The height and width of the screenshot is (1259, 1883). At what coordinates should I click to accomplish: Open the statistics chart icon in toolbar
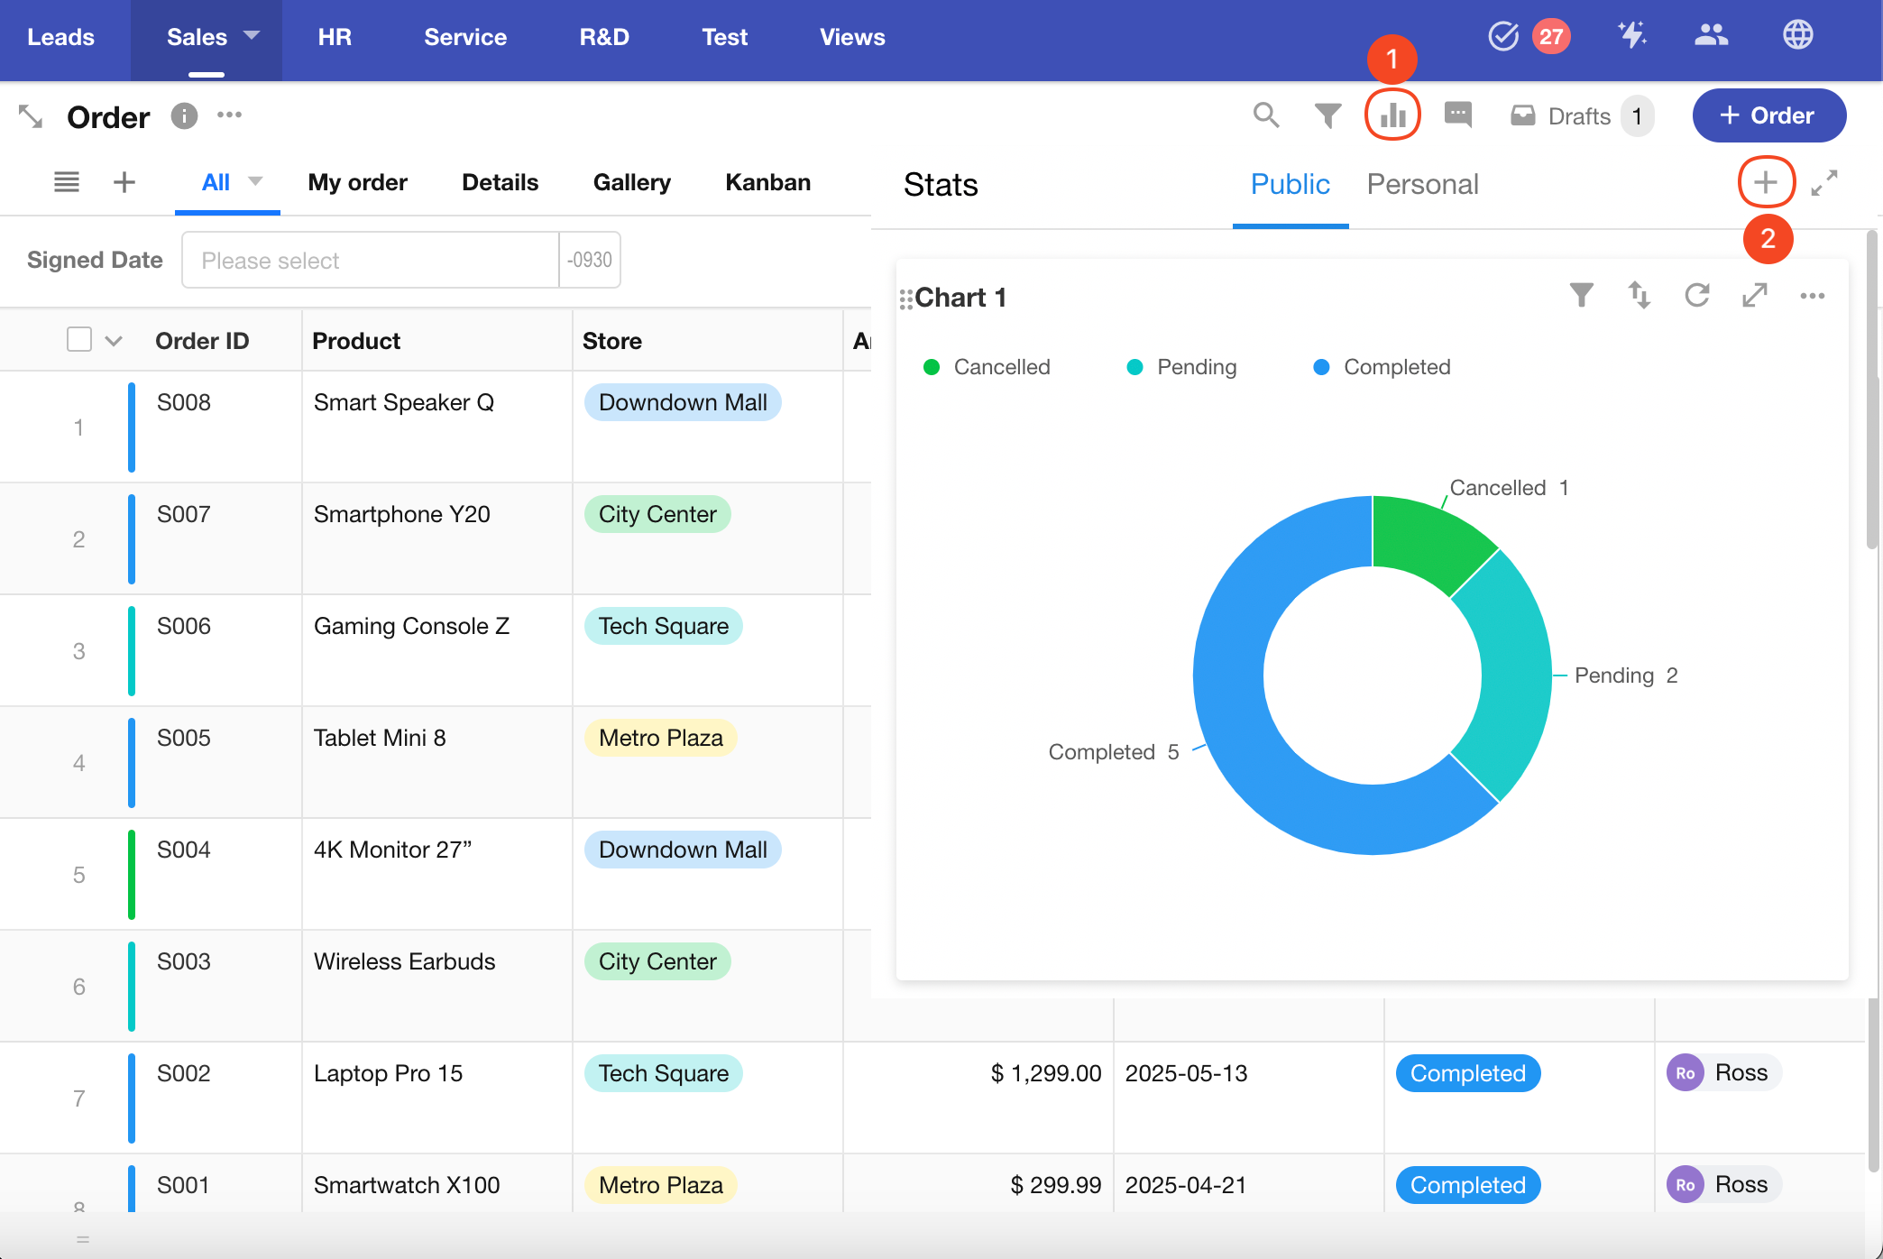pos(1392,115)
